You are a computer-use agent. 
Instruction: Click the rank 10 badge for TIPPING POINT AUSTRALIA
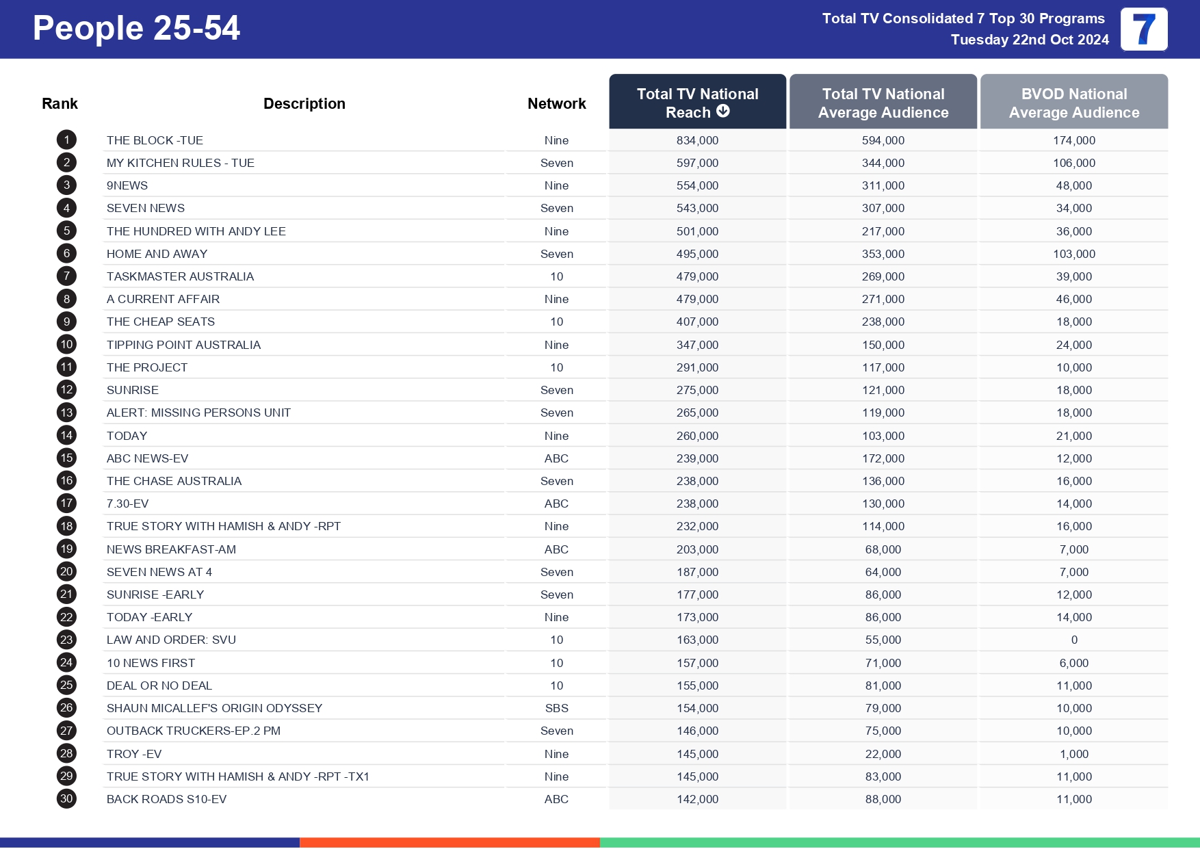click(66, 345)
